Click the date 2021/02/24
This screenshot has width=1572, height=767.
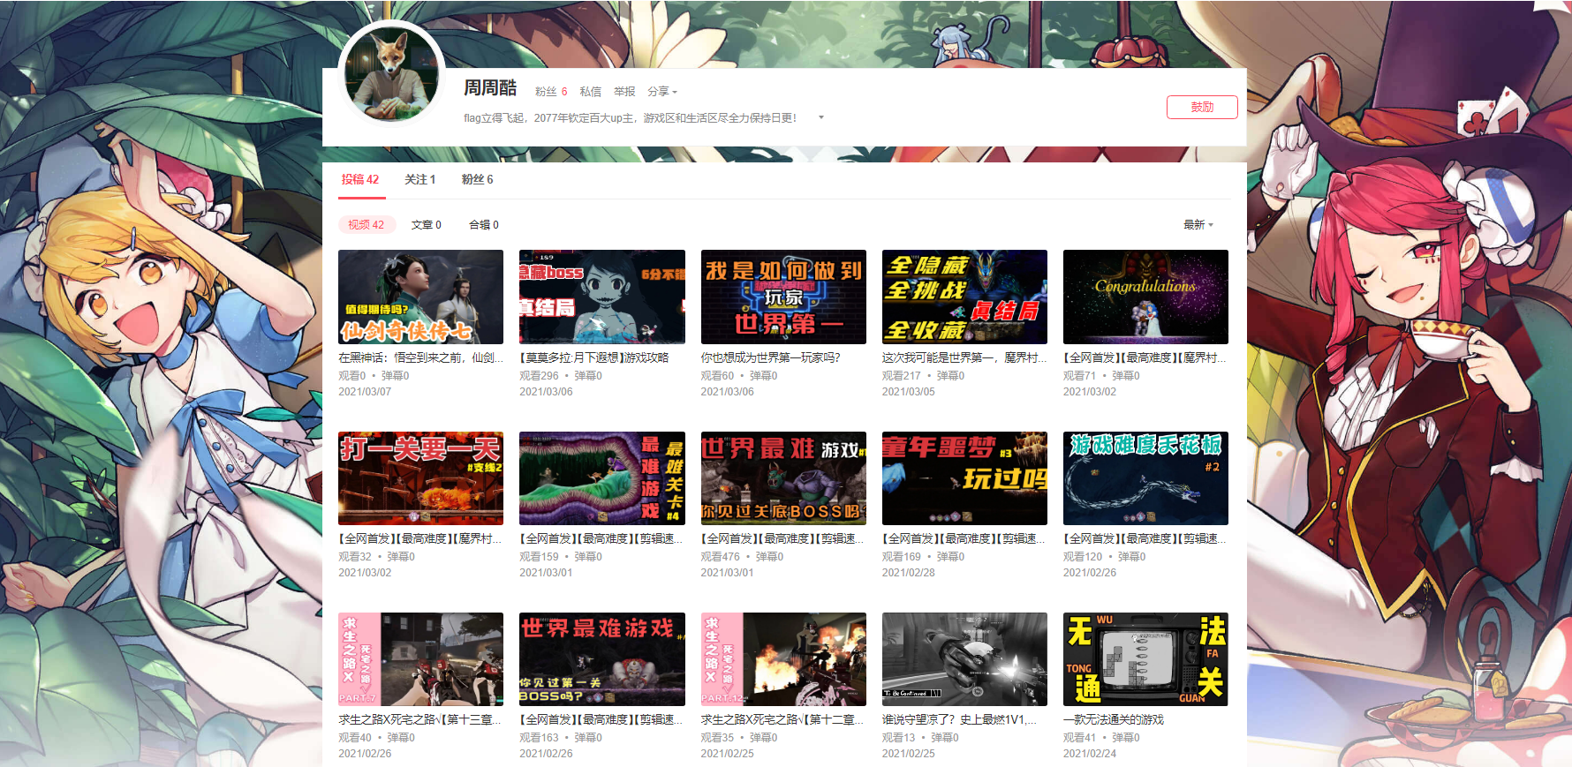point(1090,754)
